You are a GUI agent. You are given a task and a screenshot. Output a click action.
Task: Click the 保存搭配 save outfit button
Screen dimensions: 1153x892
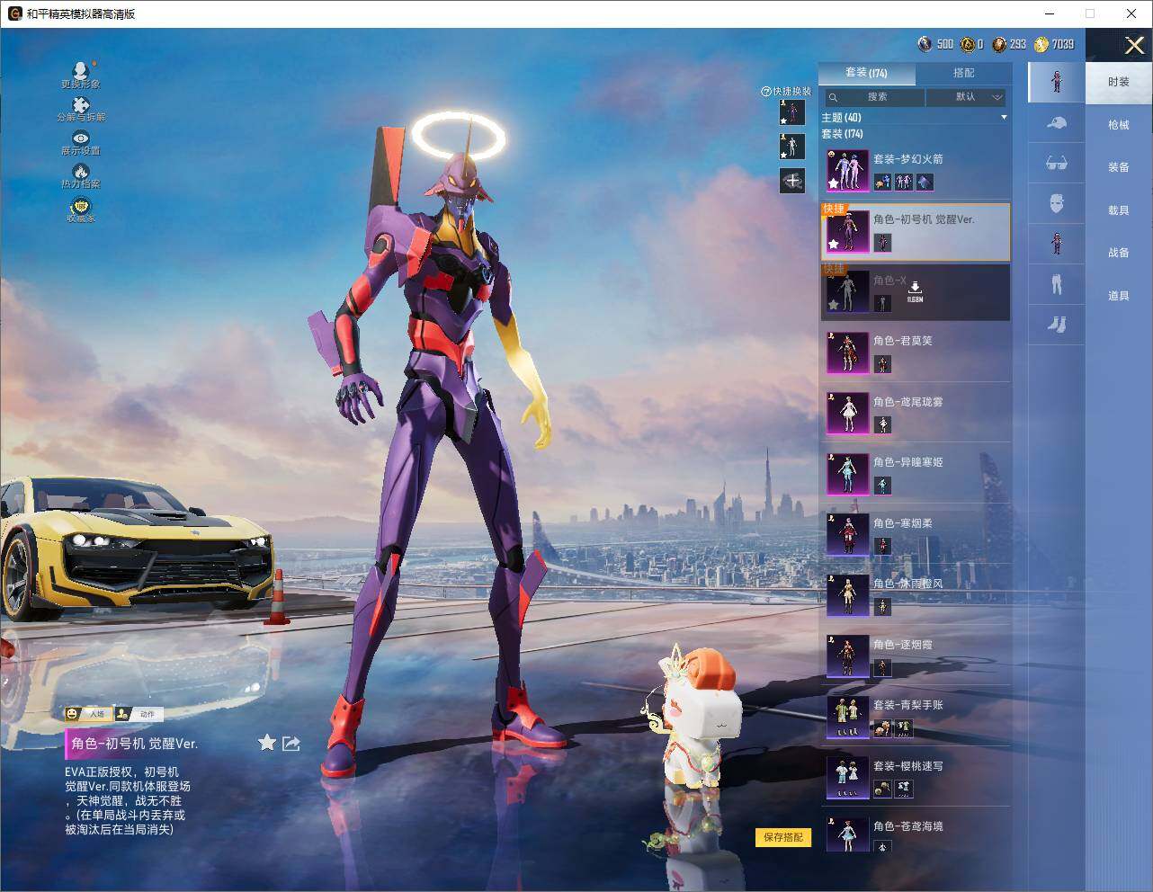[783, 837]
